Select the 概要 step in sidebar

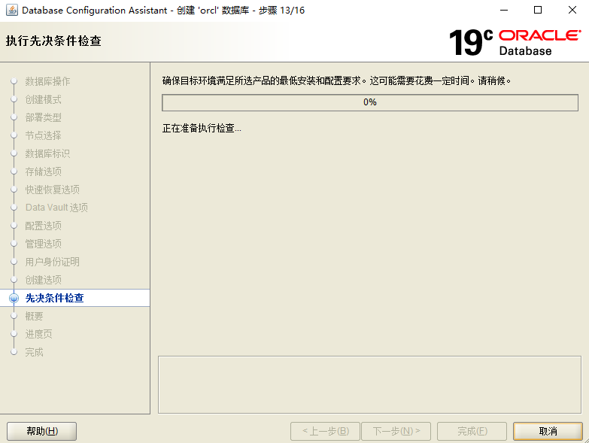(34, 316)
